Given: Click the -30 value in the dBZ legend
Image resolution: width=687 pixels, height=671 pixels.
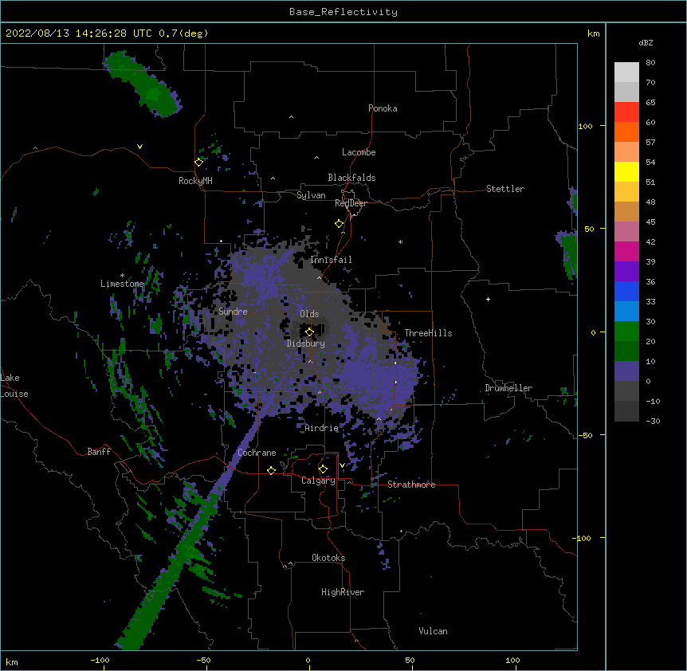Looking at the screenshot, I should (653, 421).
